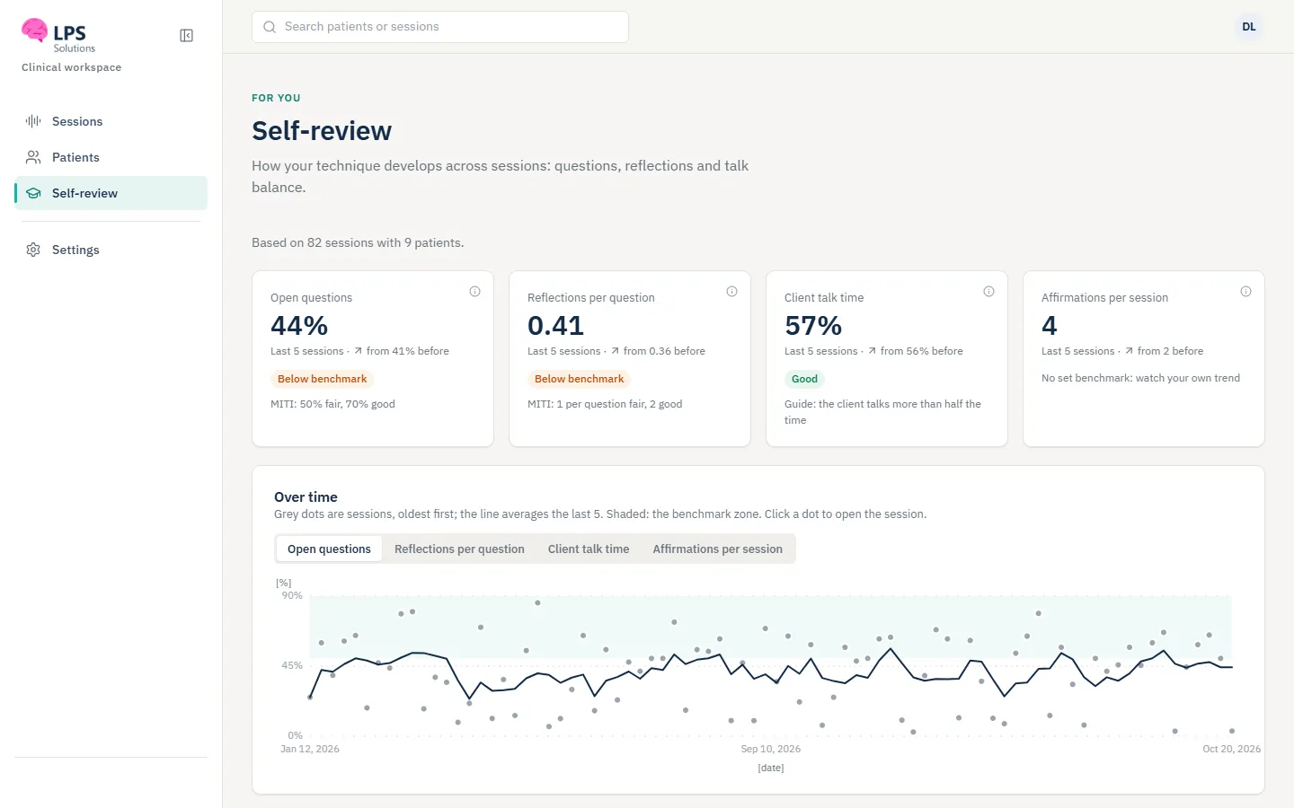Show info for Client talk time card
Screen dimensions: 1294x808
[x=988, y=292]
